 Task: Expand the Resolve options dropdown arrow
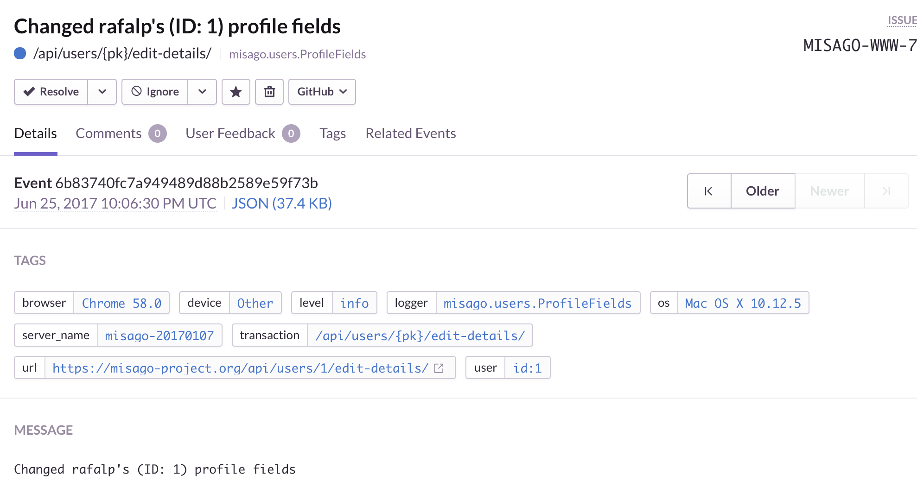click(102, 92)
